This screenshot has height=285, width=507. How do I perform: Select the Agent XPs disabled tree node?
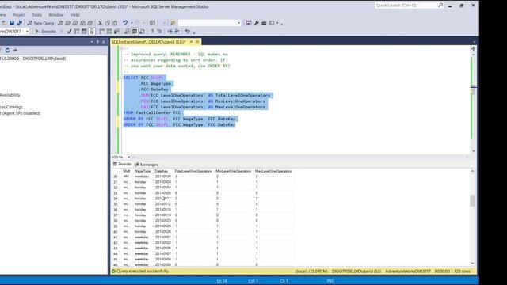[x=21, y=113]
